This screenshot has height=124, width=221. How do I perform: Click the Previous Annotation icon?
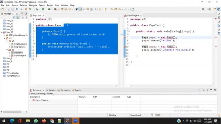pos(106,9)
